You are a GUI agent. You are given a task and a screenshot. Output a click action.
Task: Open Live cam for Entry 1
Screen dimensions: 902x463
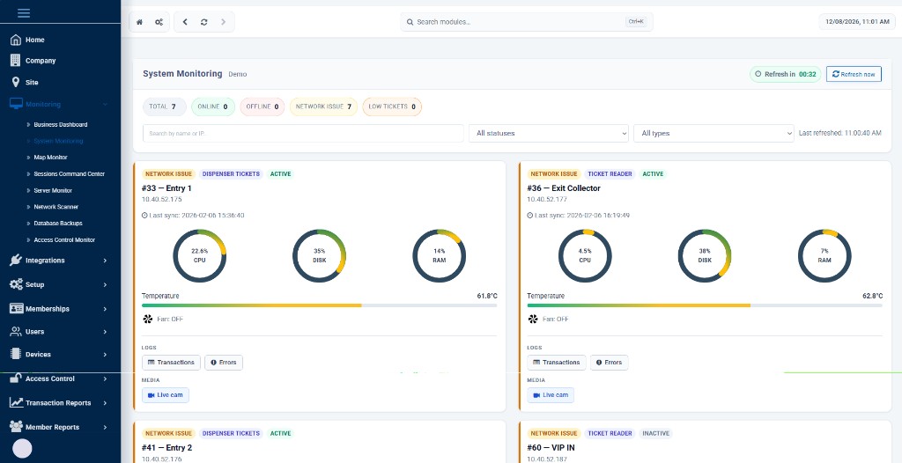(166, 395)
